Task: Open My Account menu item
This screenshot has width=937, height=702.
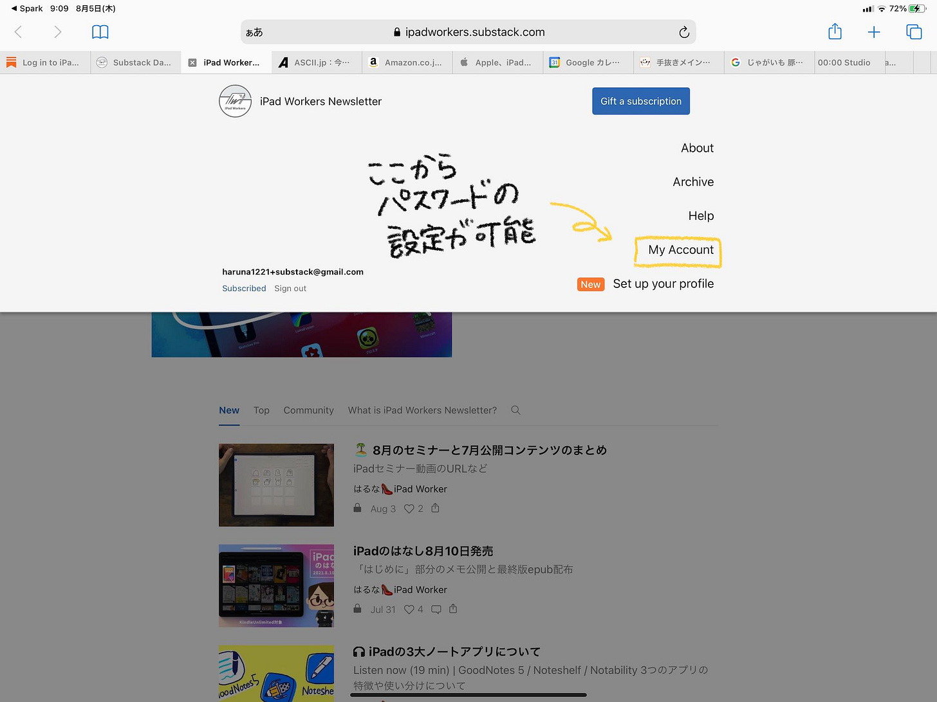Action: (x=681, y=250)
